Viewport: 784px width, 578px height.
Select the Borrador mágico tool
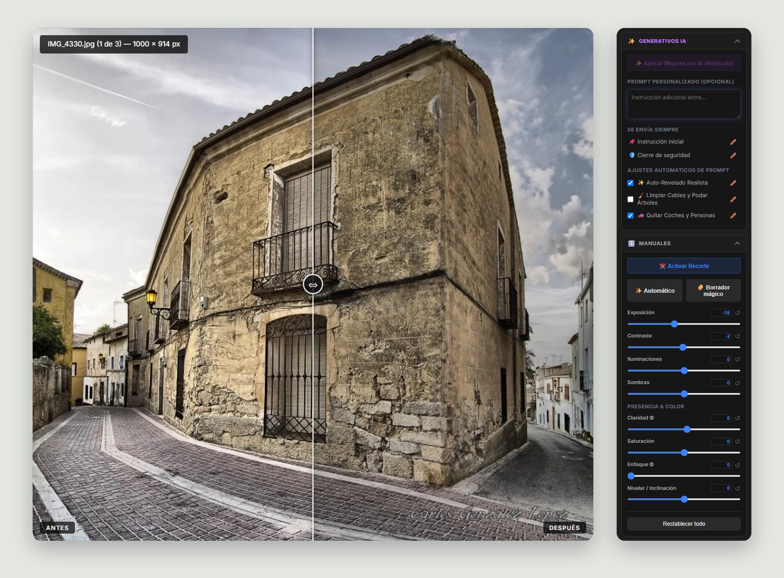tap(713, 290)
